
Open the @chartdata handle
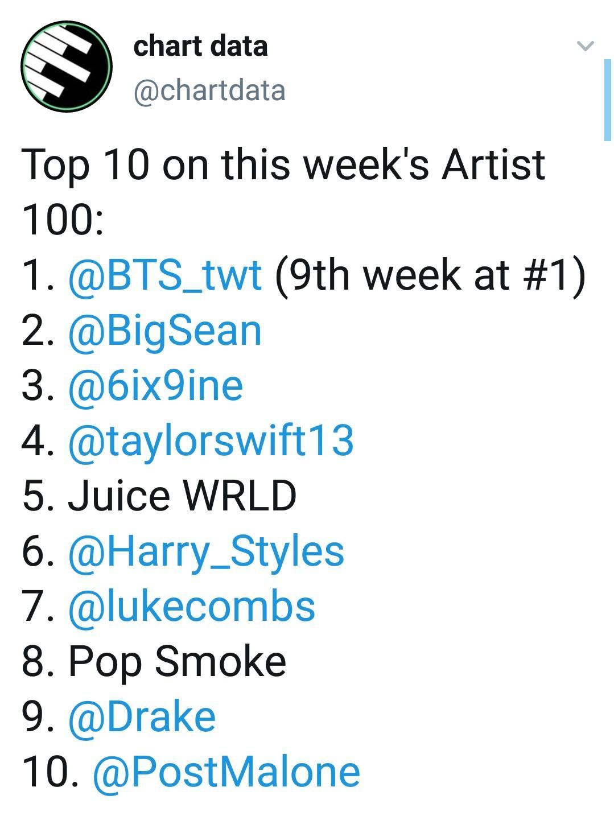click(x=209, y=91)
